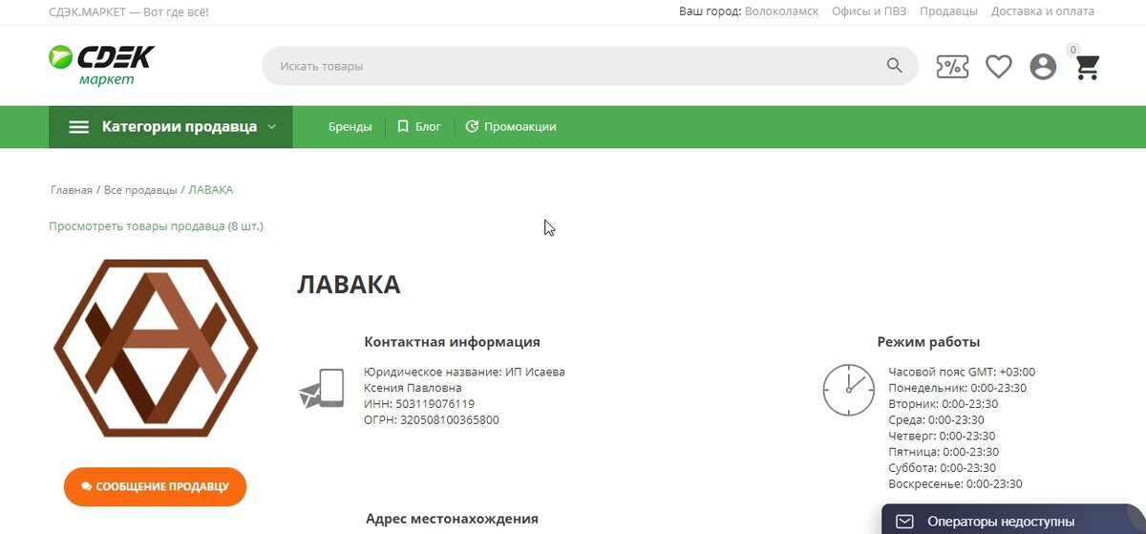Open the shopping cart icon
This screenshot has height=534, width=1146.
point(1088,67)
